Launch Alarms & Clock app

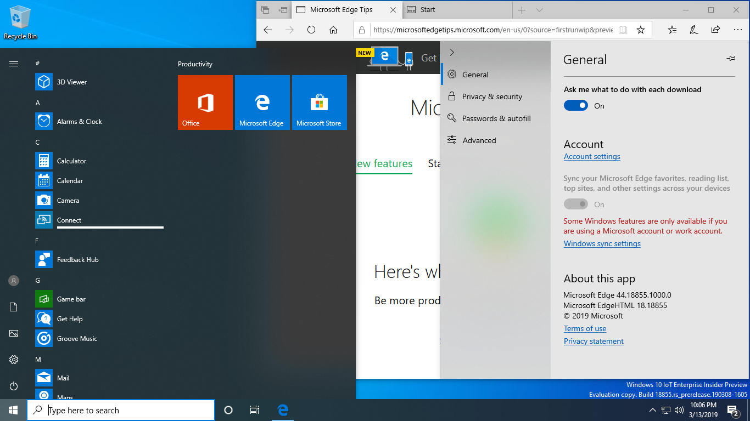click(99, 122)
